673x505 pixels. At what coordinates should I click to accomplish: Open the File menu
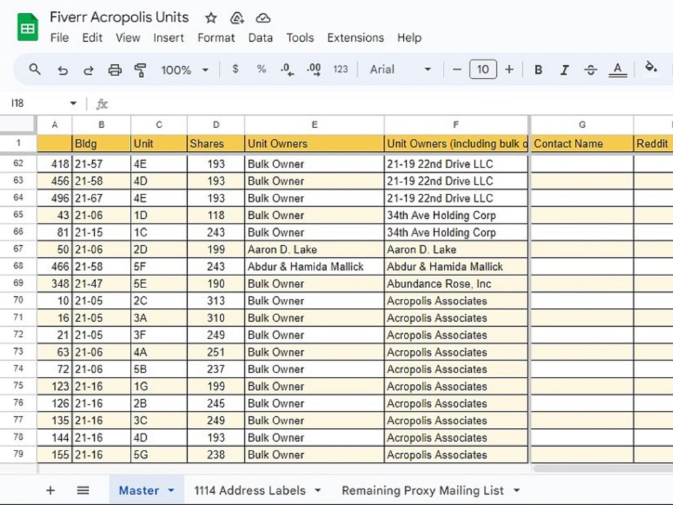point(60,38)
